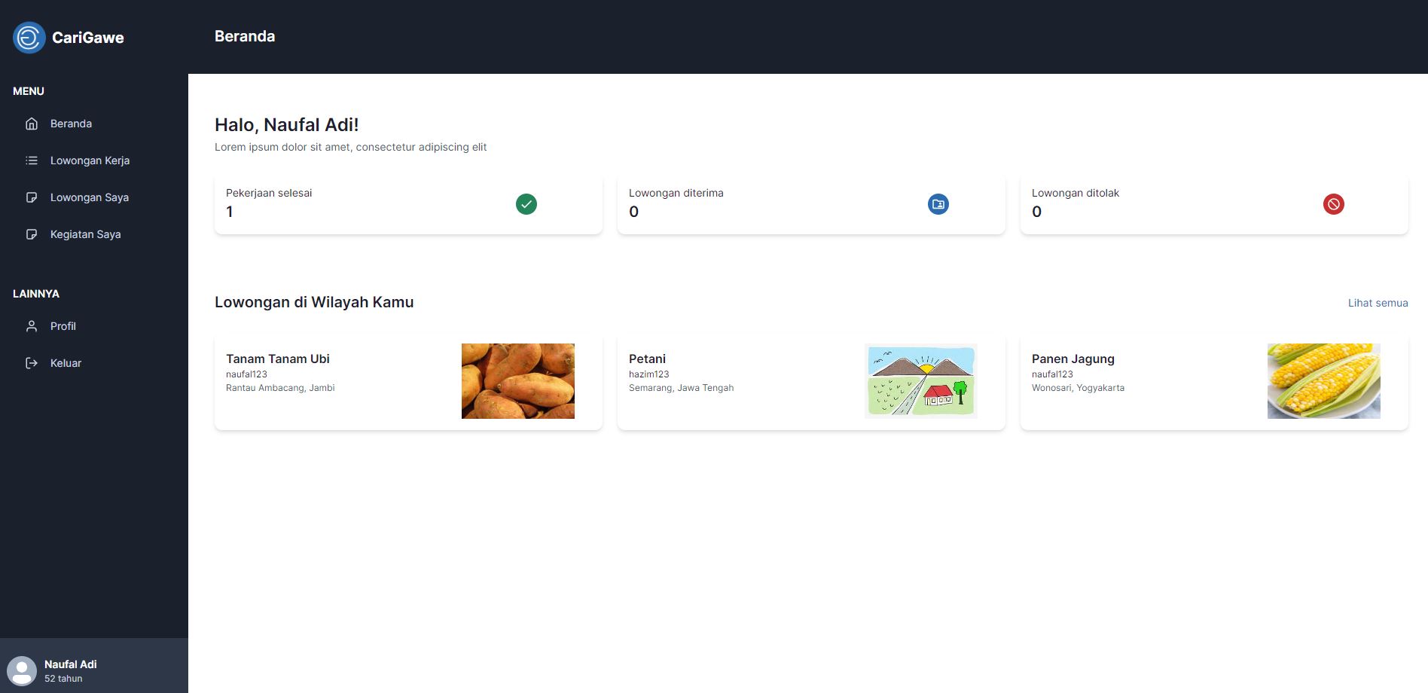
Task: Open the Tanam Tanam Ubi job title
Action: [278, 359]
